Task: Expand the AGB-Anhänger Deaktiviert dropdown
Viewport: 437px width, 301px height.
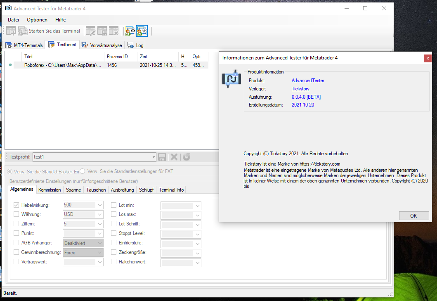Action: click(x=99, y=243)
